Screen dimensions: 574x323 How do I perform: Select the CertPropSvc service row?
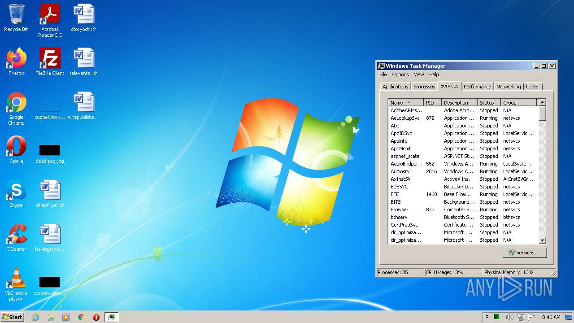(463, 225)
